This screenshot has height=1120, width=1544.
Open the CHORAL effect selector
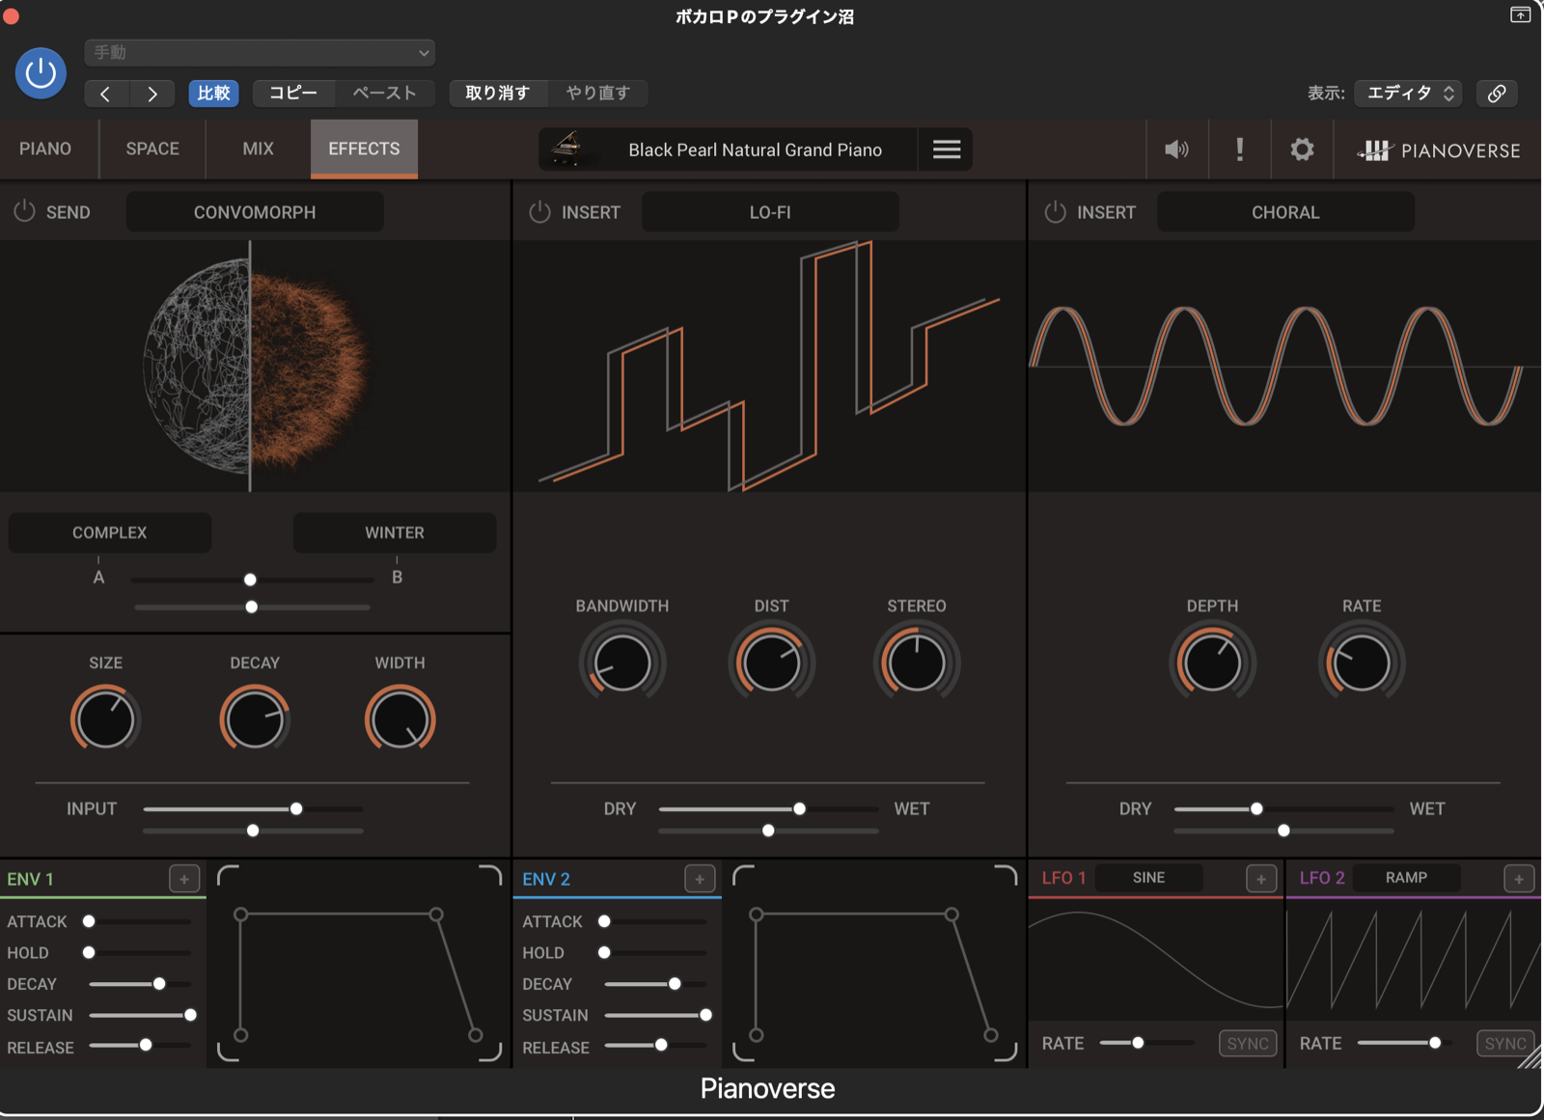coord(1285,212)
